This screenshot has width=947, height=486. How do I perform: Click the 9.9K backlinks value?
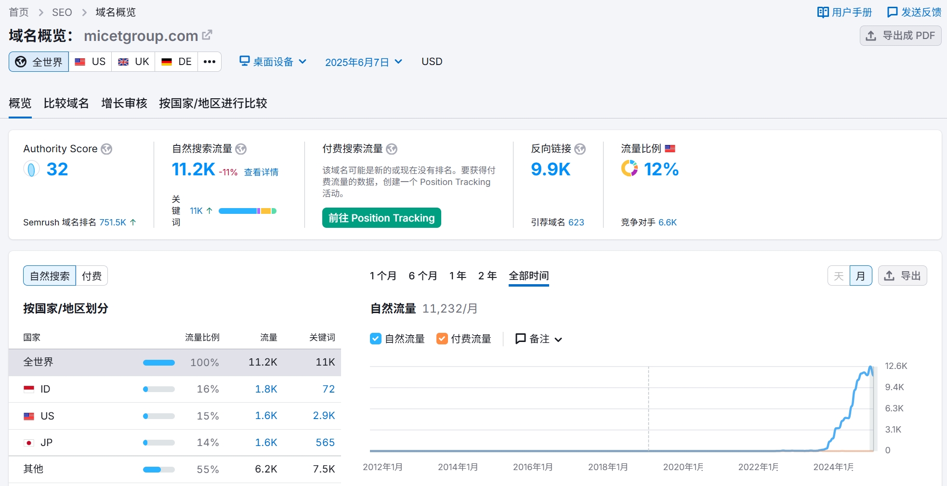551,169
